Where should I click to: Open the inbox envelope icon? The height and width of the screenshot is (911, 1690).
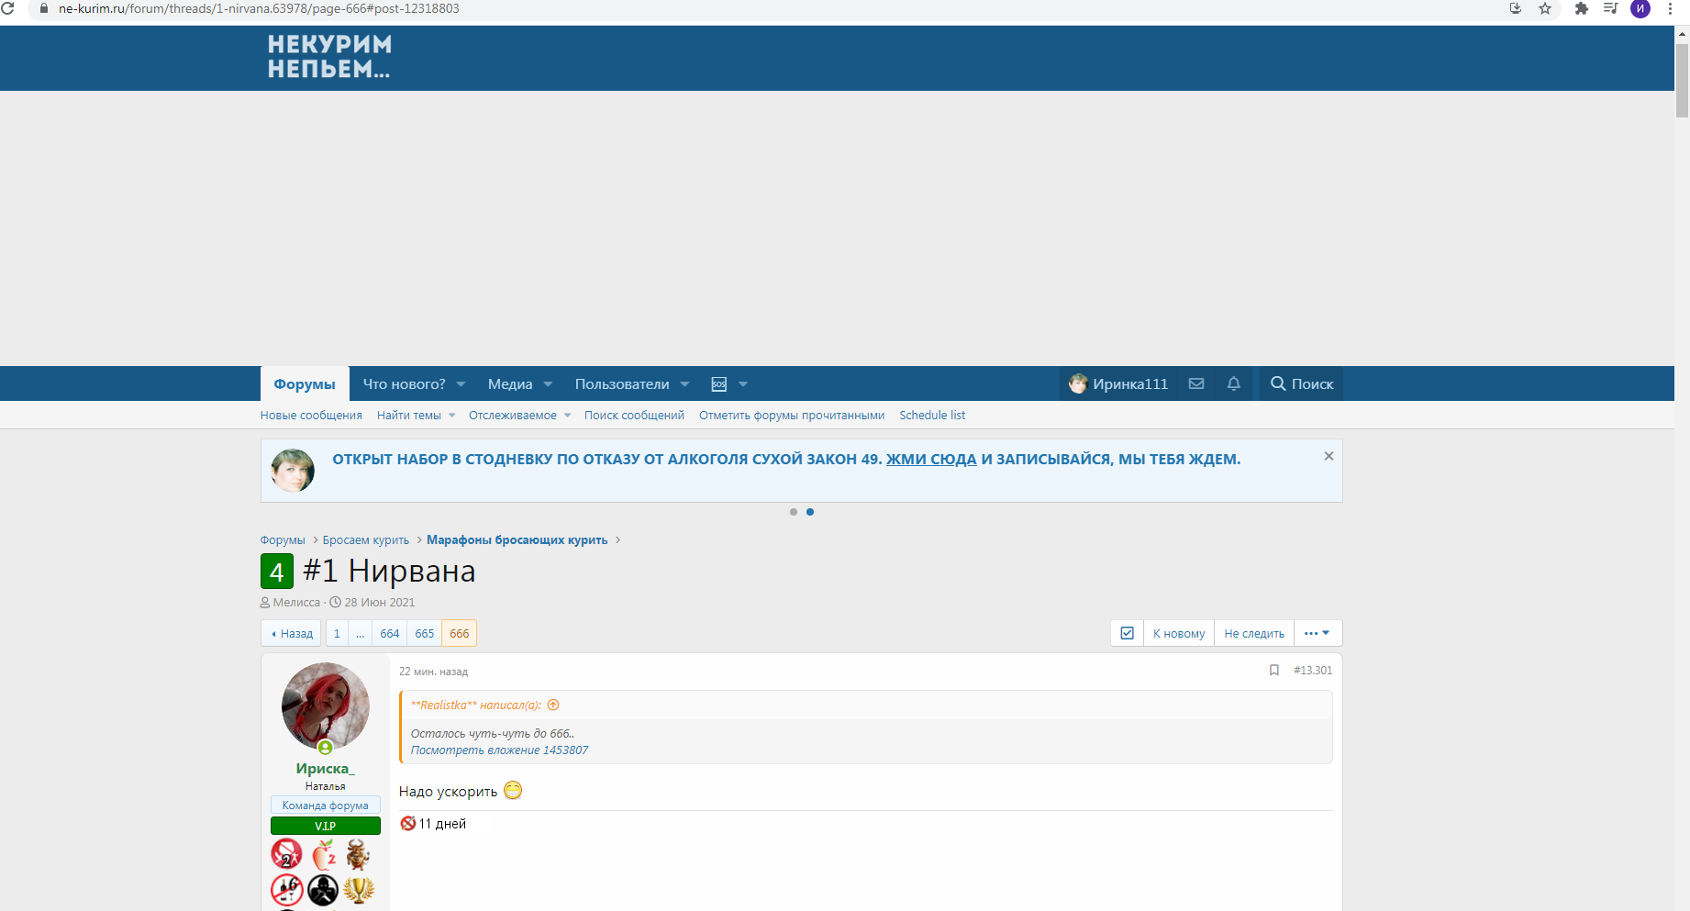[x=1196, y=383]
